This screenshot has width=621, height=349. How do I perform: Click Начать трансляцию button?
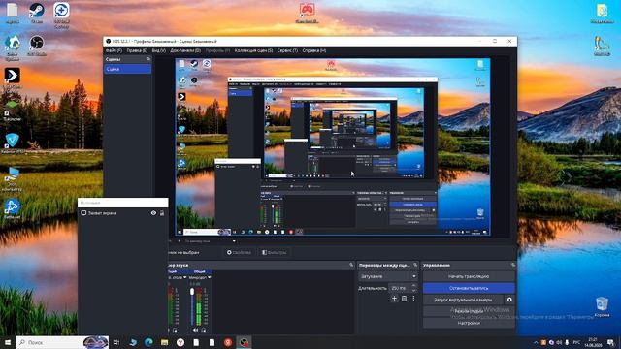[469, 276]
